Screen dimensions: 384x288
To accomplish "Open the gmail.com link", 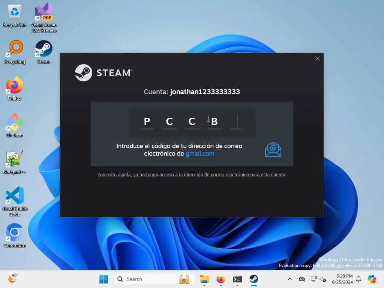I will 200,153.
